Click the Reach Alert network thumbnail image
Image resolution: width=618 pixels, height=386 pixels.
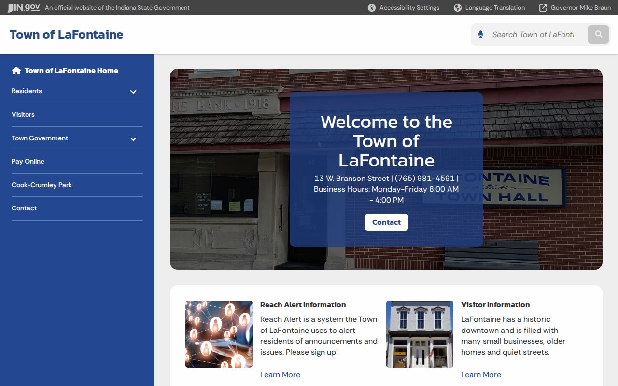click(219, 334)
